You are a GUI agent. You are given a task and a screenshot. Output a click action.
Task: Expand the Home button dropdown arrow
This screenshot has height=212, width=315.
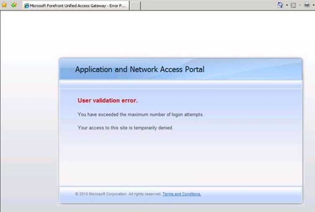pos(287,5)
